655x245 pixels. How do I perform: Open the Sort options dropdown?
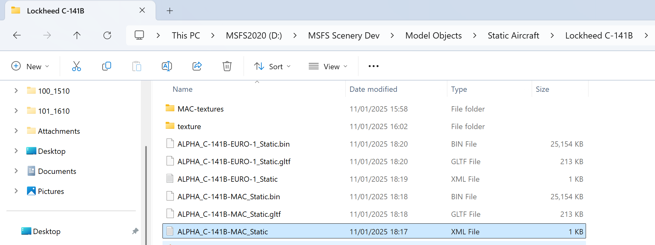point(272,66)
